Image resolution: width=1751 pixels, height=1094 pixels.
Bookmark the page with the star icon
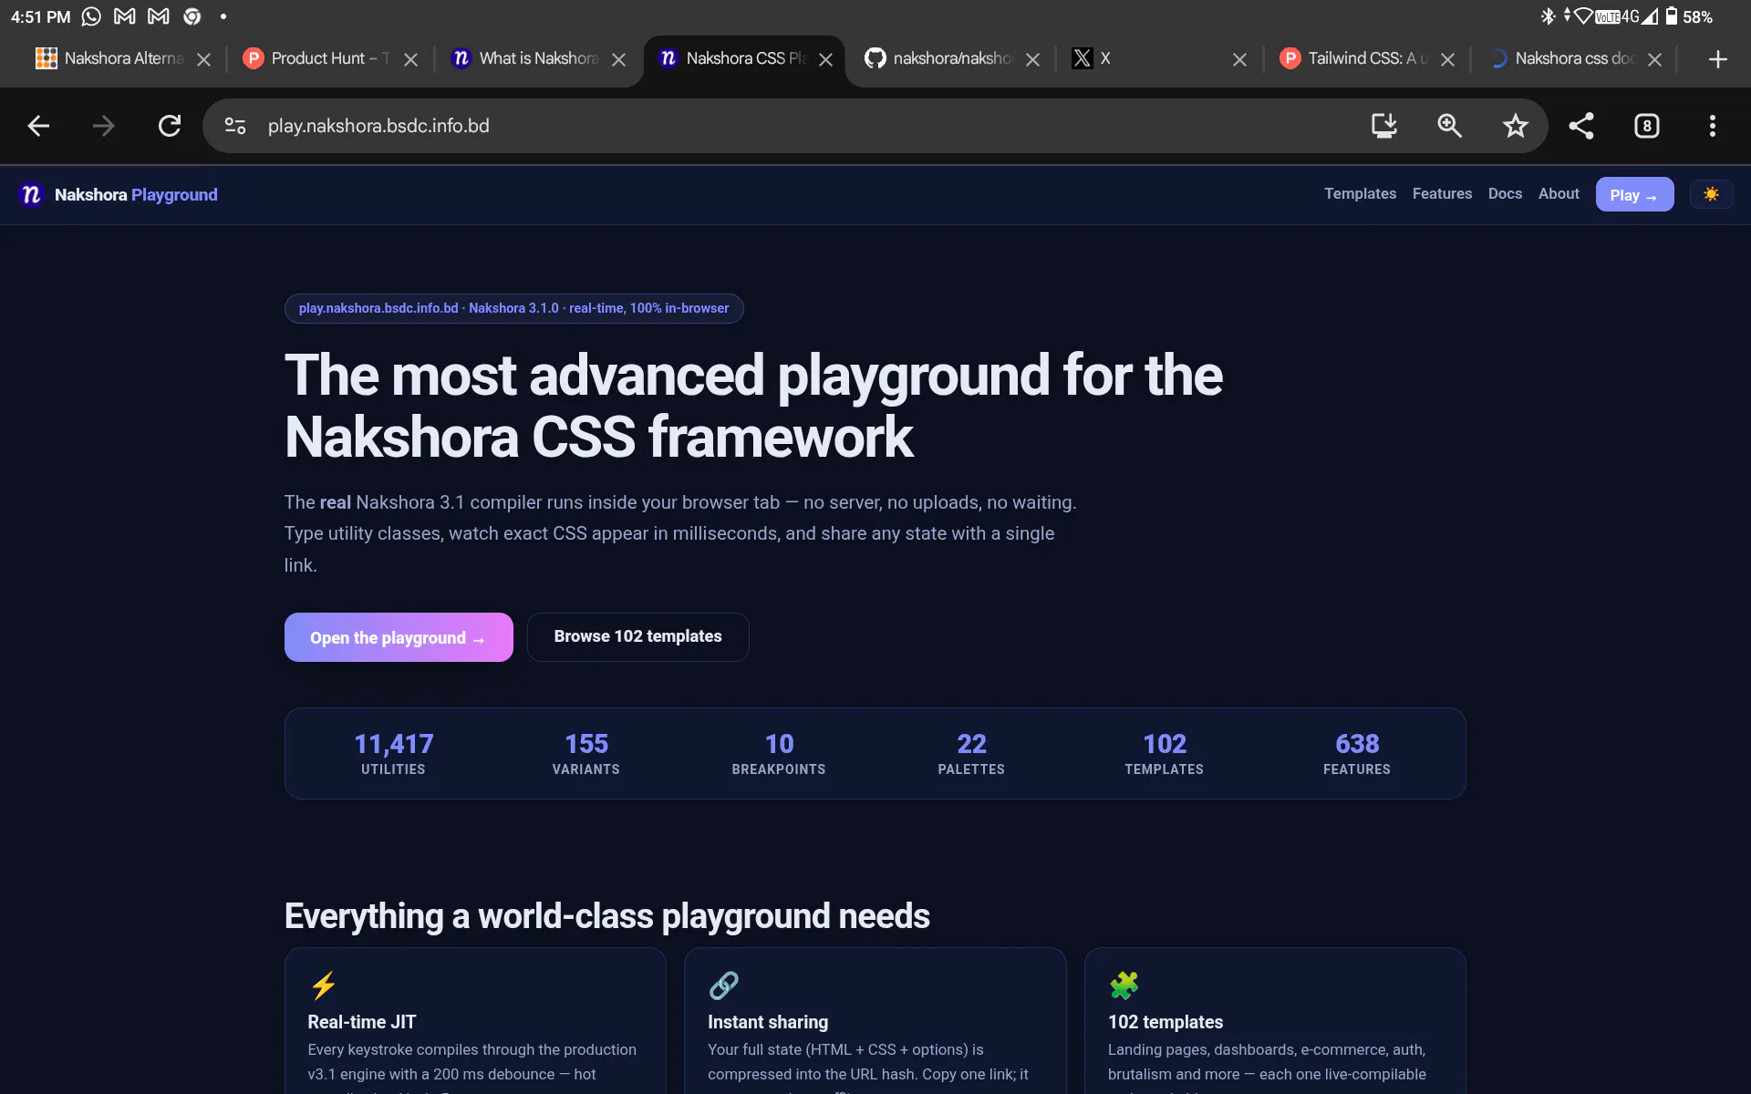tap(1516, 126)
